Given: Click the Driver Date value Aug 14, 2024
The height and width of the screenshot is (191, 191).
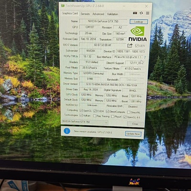Looking at the screenshot, I should pos(91,89).
